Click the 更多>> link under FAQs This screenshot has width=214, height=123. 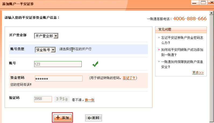pyautogui.click(x=198, y=73)
